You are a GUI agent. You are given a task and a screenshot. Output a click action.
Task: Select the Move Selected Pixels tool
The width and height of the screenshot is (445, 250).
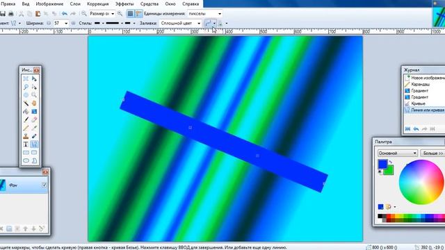pyautogui.click(x=34, y=78)
